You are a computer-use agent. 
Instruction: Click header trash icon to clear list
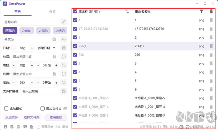[211, 12]
